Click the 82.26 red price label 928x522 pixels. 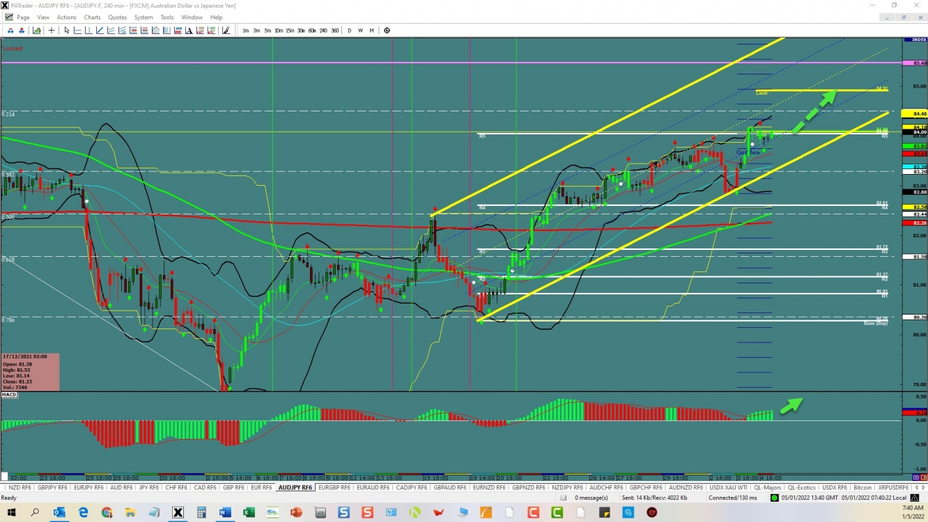coord(914,223)
